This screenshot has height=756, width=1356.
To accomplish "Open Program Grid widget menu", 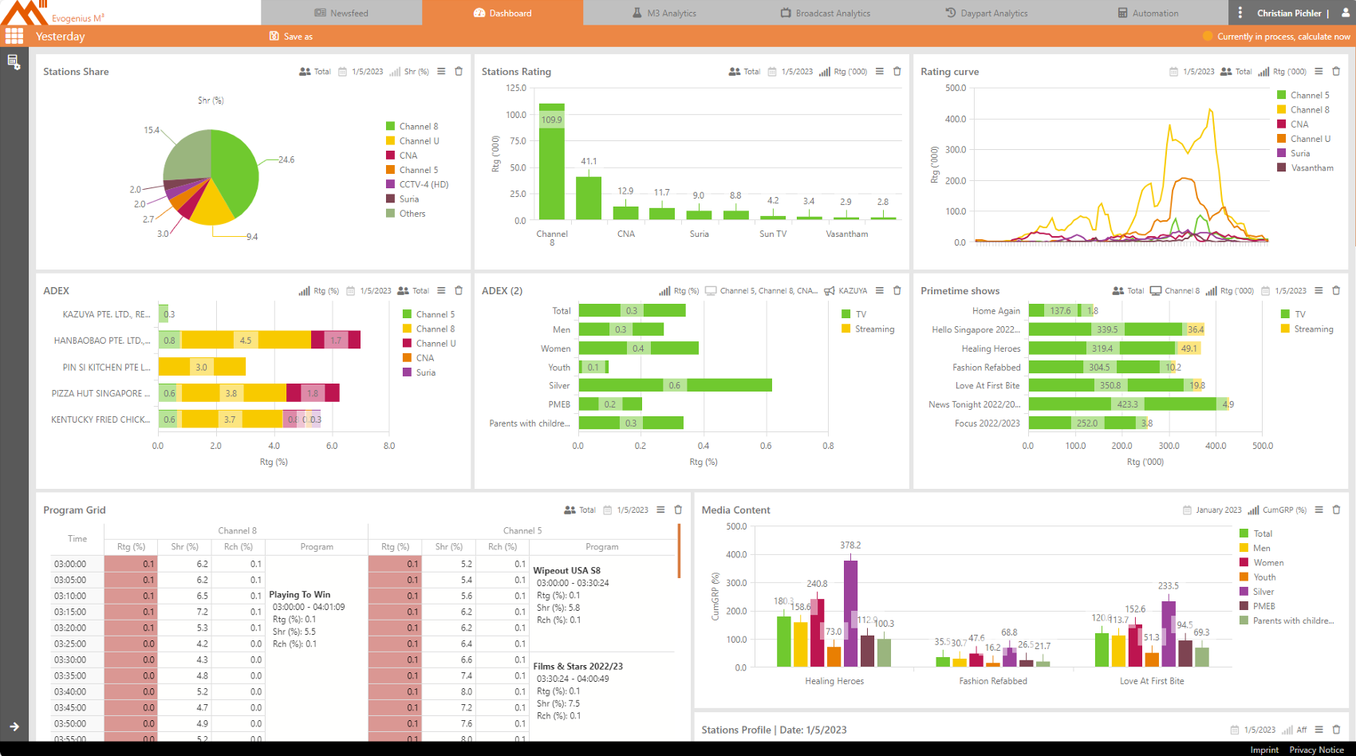I will (x=660, y=510).
